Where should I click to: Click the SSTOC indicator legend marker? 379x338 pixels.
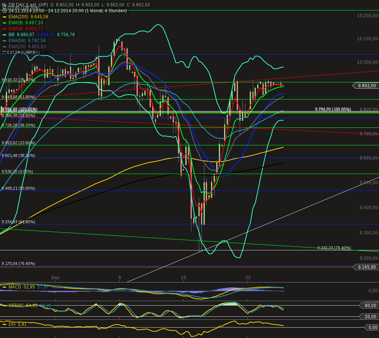pos(4,306)
